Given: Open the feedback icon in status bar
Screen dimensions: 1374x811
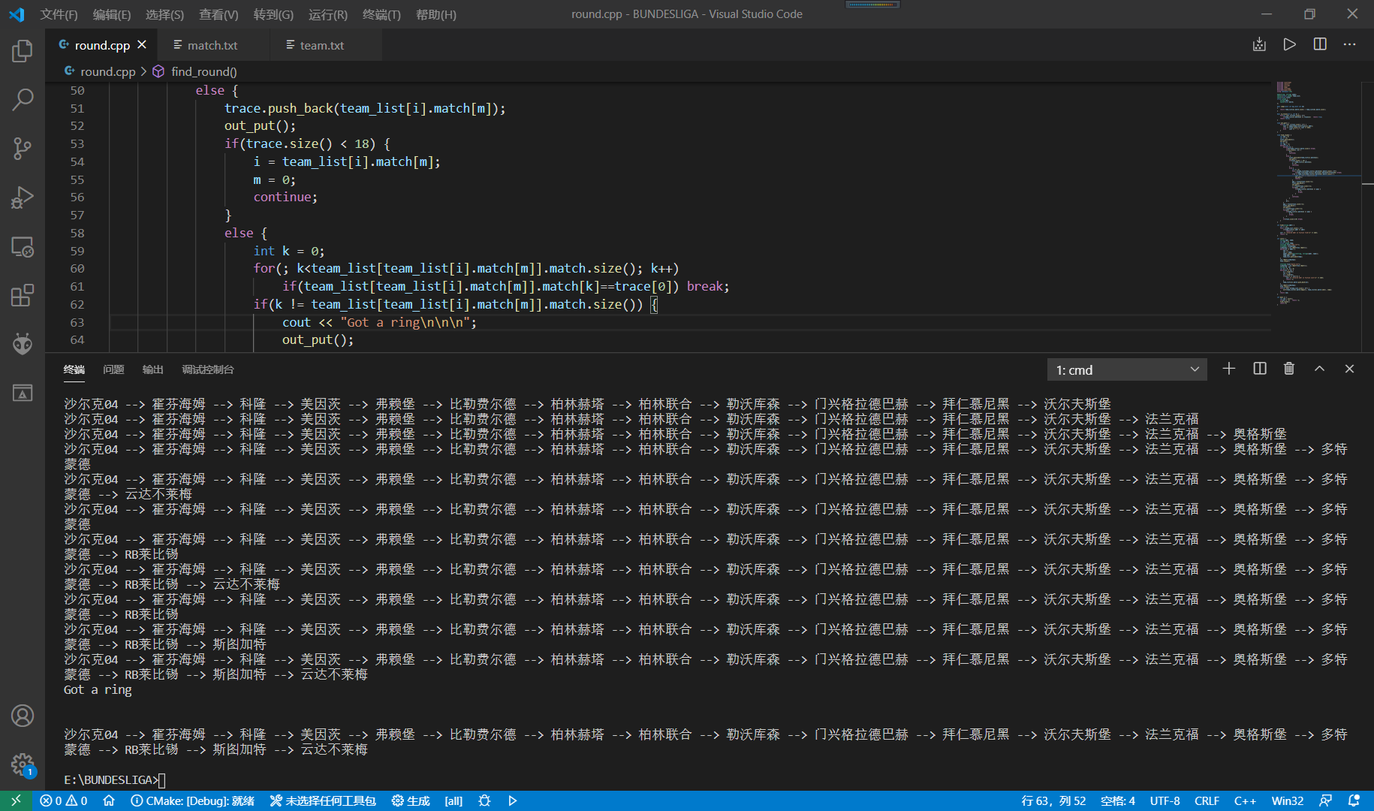Looking at the screenshot, I should [x=1326, y=800].
